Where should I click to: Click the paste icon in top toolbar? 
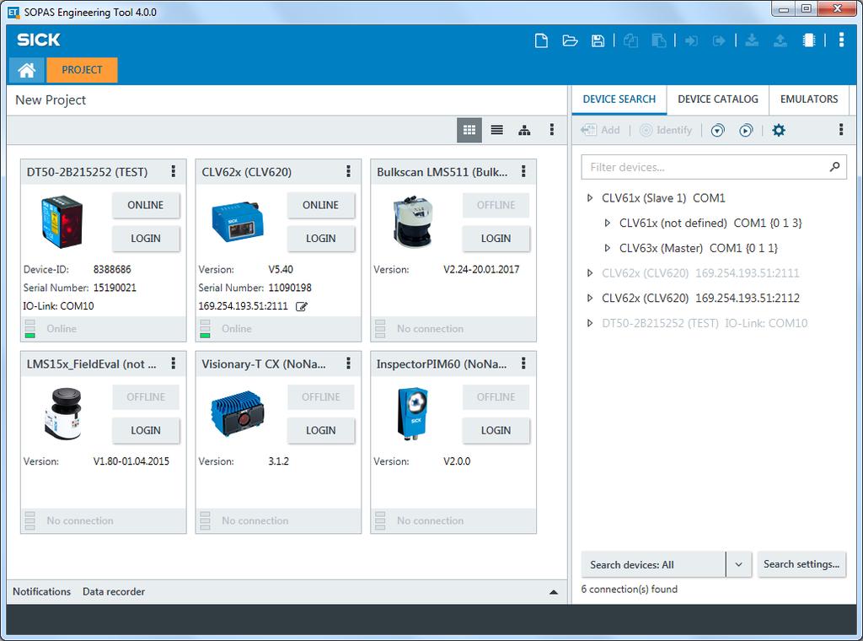click(659, 40)
